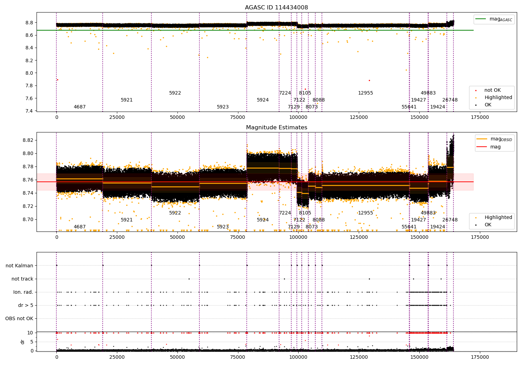Click the 'Ion. rad.' axis label
522x365 pixels.
[x=23, y=292]
